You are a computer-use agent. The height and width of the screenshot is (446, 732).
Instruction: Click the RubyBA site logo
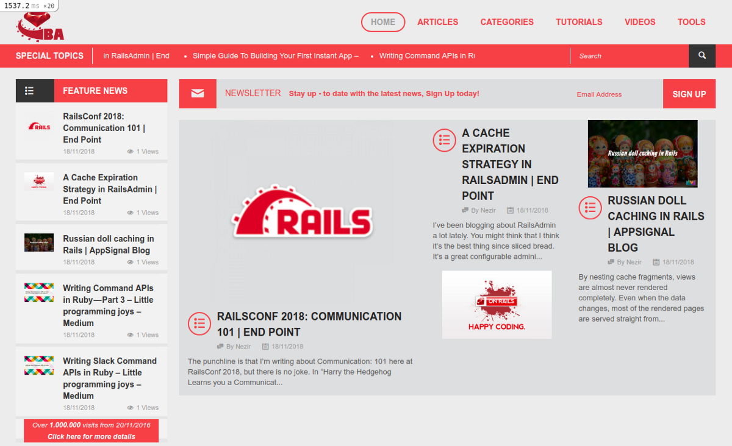point(40,26)
